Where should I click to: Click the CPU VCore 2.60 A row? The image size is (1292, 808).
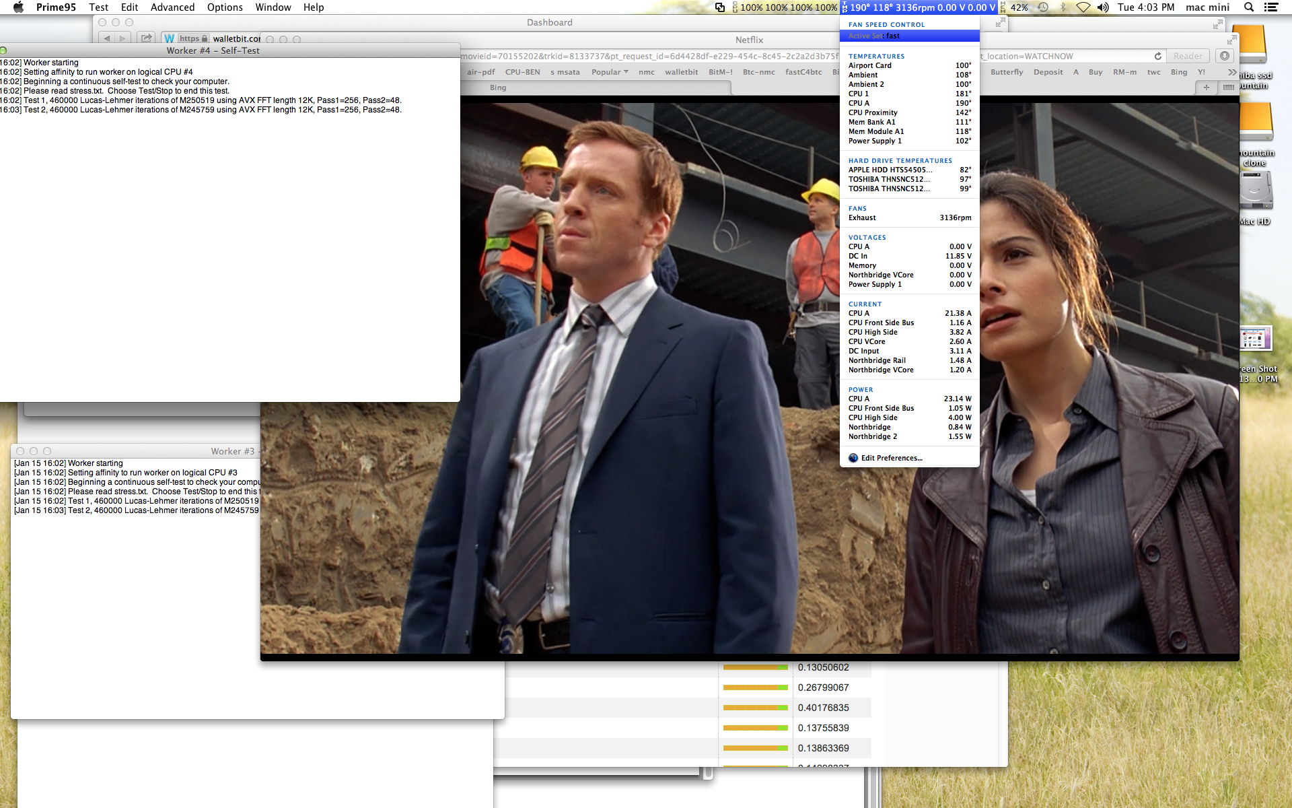909,341
